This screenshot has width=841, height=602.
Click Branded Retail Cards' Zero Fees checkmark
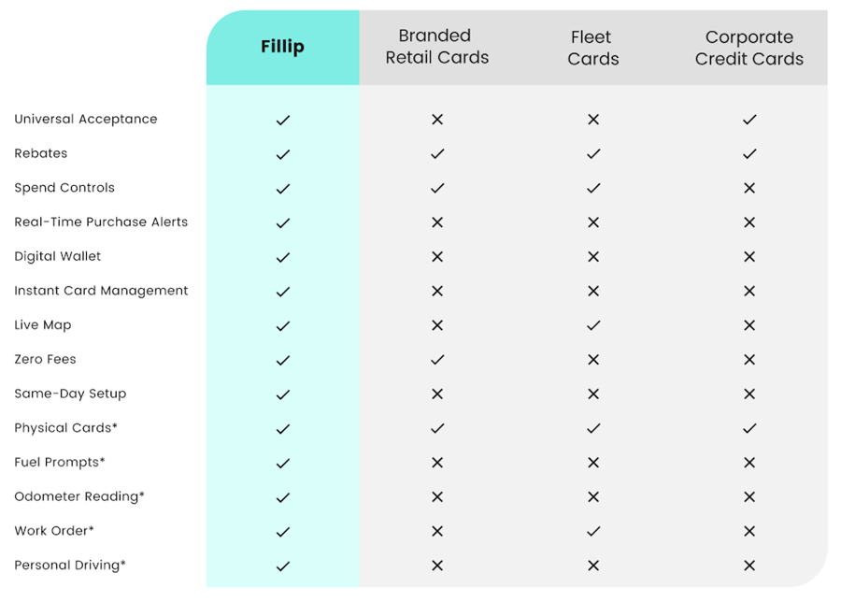pyautogui.click(x=437, y=360)
